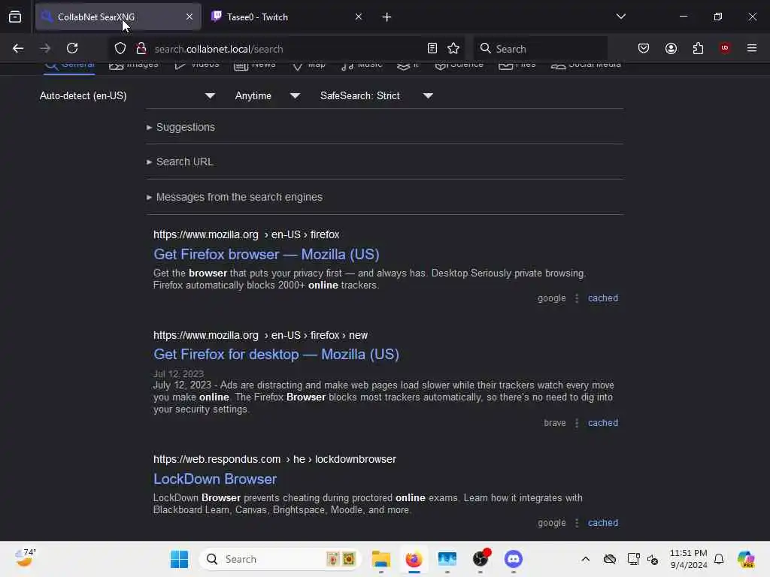The width and height of the screenshot is (770, 577).
Task: Open a new browser tab
Action: 387,17
